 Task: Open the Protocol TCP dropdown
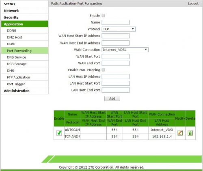pos(119,29)
